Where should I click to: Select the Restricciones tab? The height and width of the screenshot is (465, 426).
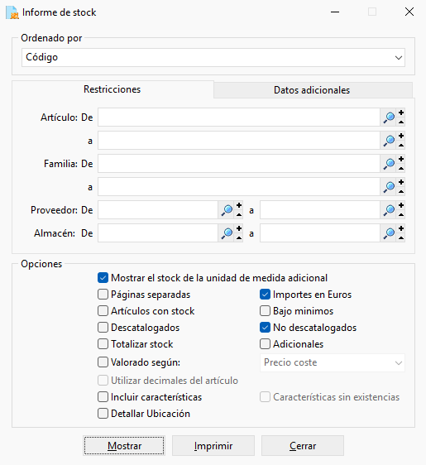pyautogui.click(x=112, y=89)
